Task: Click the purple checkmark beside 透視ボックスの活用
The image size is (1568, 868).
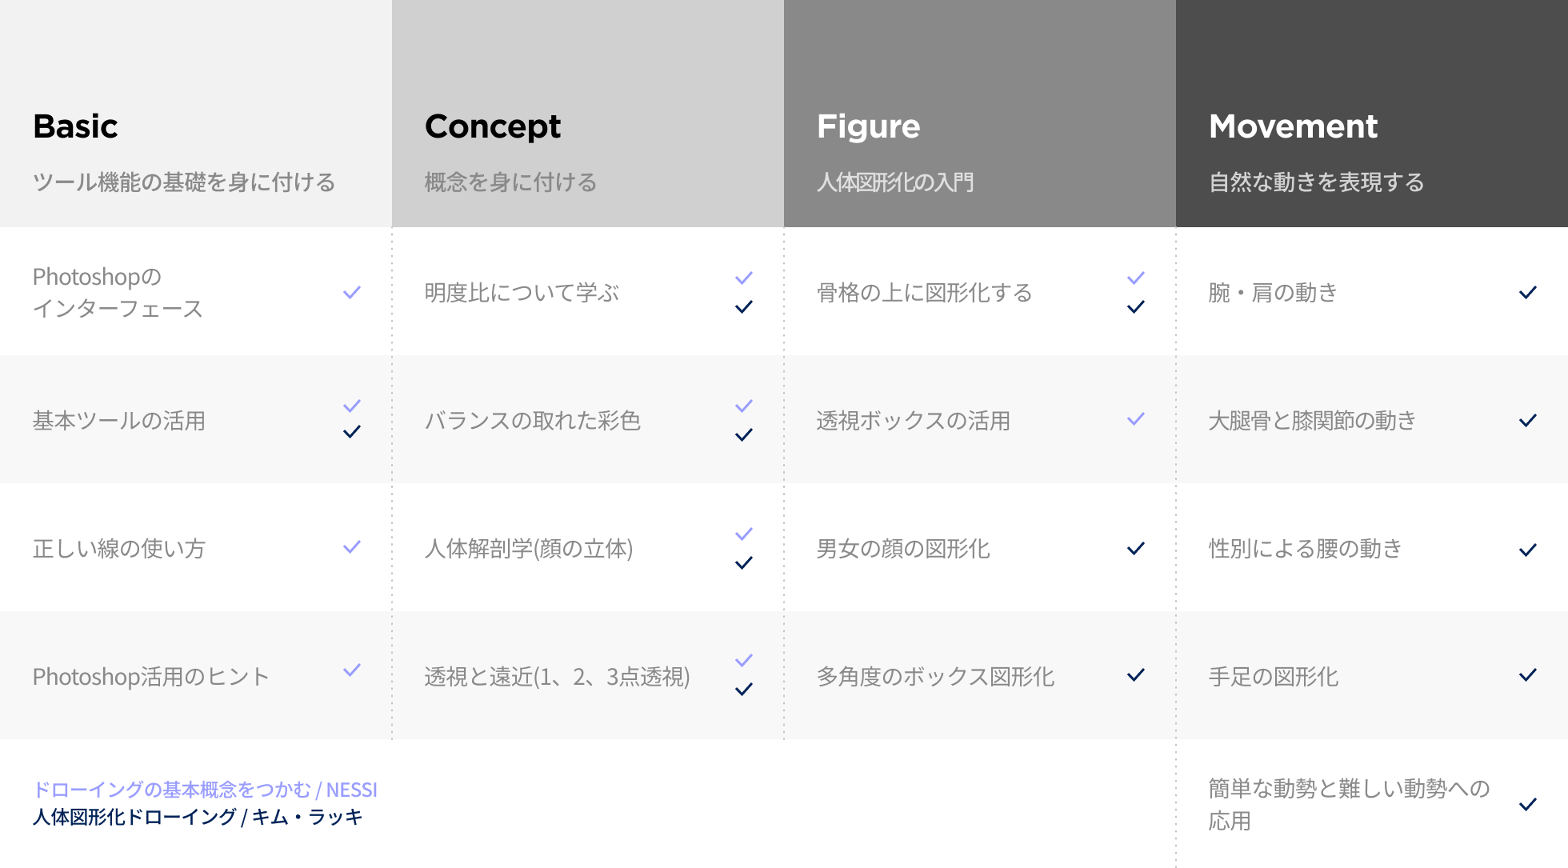Action: click(x=1136, y=419)
